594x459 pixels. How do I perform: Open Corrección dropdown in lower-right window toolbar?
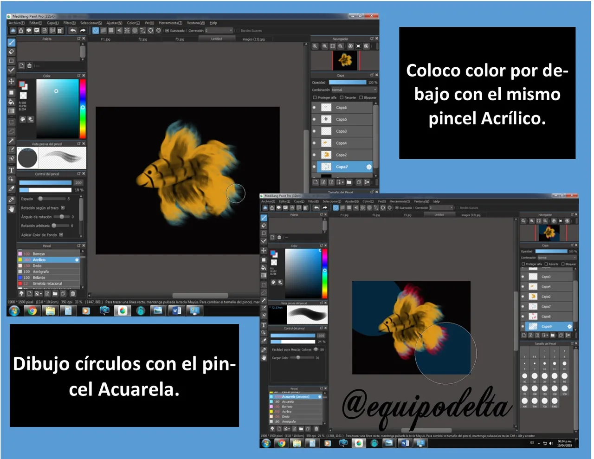441,208
